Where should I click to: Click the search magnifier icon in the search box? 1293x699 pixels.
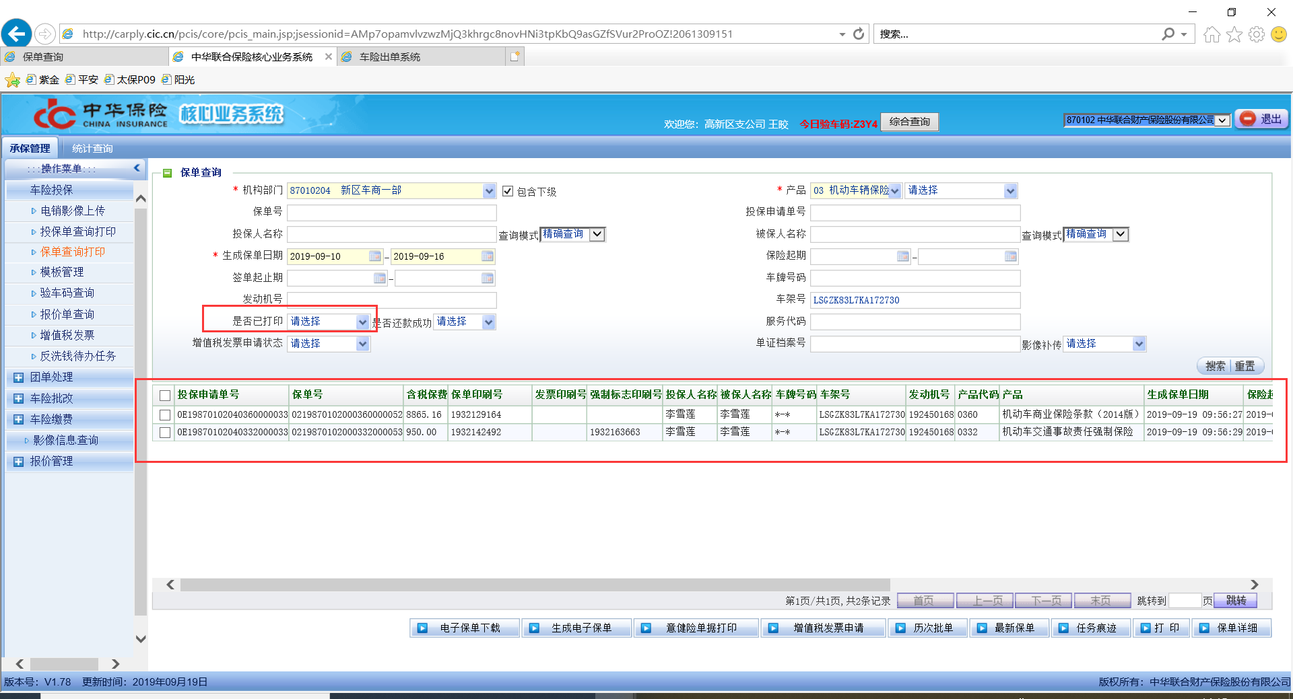click(1168, 34)
